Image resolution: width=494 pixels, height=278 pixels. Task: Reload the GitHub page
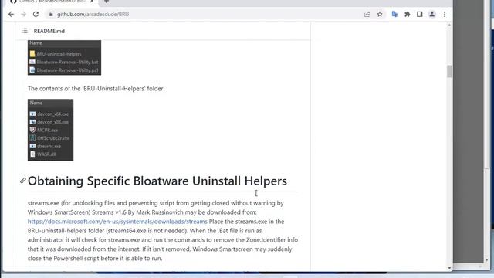[x=36, y=14]
